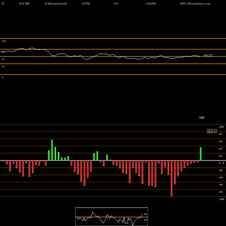The height and width of the screenshot is (226, 226).
Task: Click RSI axis label 0 on left
Action: coord(2,77)
